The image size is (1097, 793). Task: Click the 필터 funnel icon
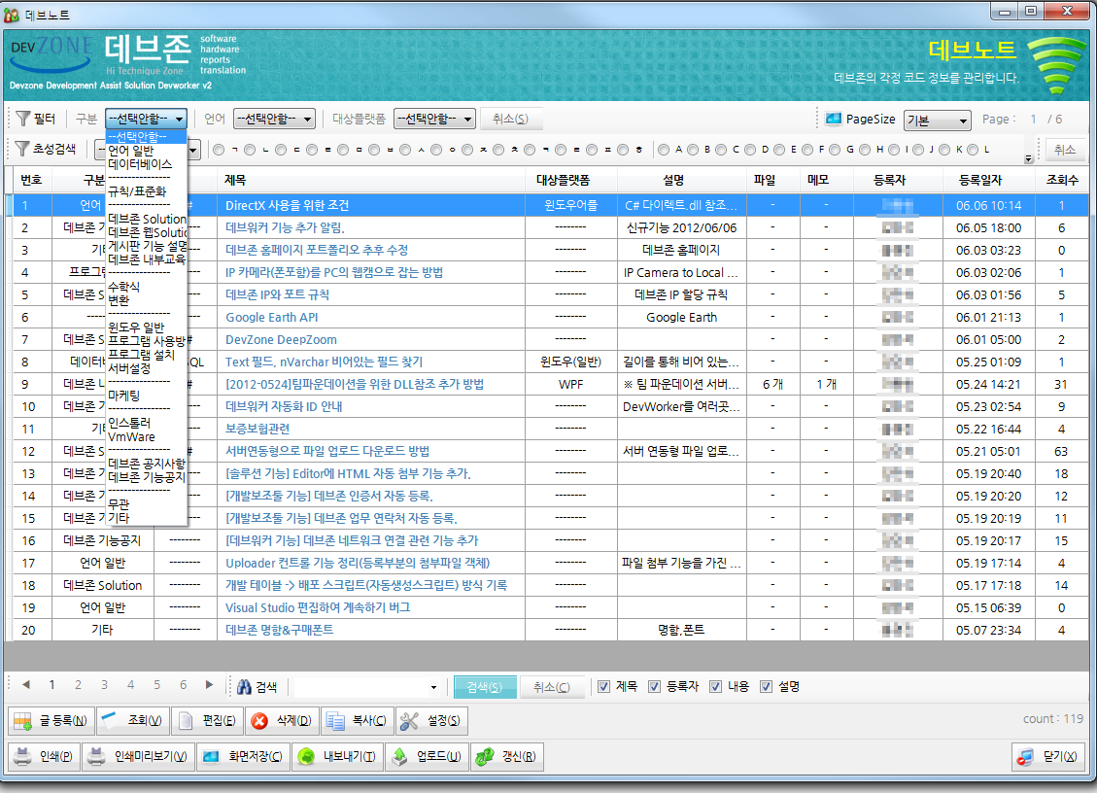pos(23,119)
